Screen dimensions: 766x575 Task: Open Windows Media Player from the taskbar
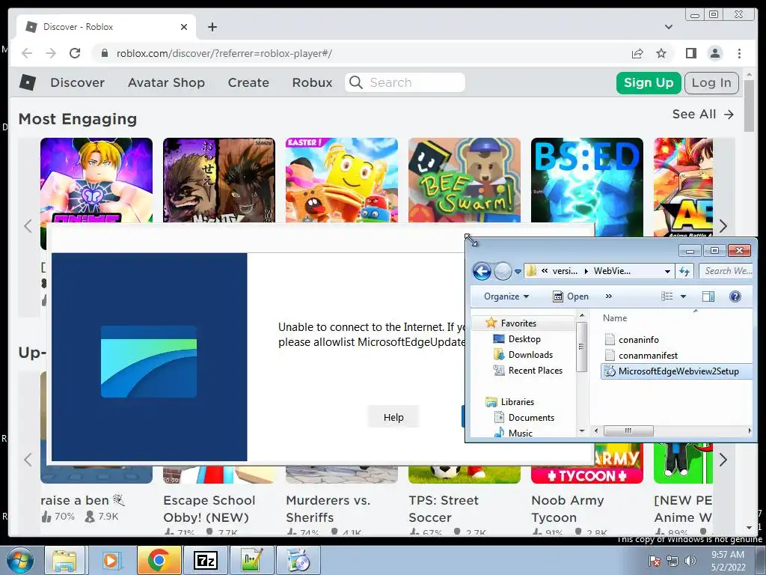pyautogui.click(x=111, y=560)
